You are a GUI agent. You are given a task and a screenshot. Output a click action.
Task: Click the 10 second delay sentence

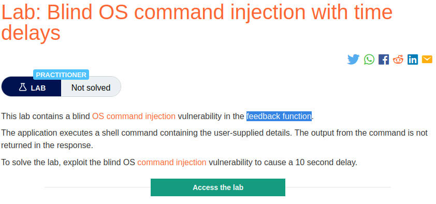pyautogui.click(x=179, y=162)
